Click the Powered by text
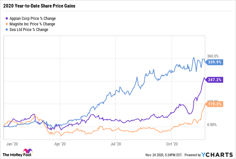The height and width of the screenshot is (159, 236). [193, 155]
